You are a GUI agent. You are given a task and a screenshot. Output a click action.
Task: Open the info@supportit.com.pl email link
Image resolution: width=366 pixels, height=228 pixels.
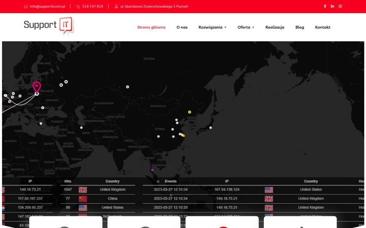point(47,7)
